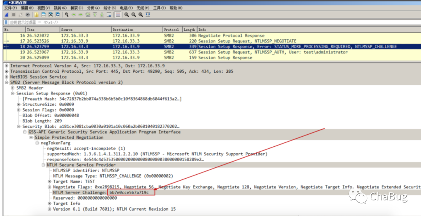Sort by the Source column header
The image size is (421, 216).
pyautogui.click(x=86, y=30)
